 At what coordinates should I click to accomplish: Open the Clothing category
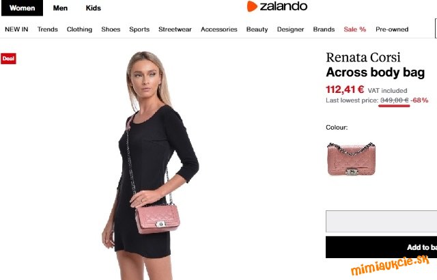tap(79, 29)
